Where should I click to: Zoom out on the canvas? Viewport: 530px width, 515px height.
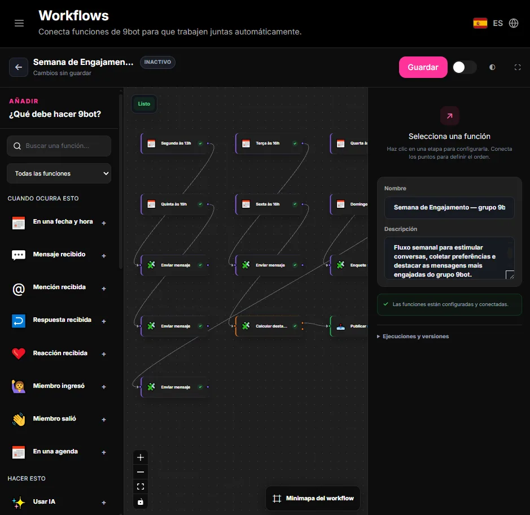click(141, 472)
